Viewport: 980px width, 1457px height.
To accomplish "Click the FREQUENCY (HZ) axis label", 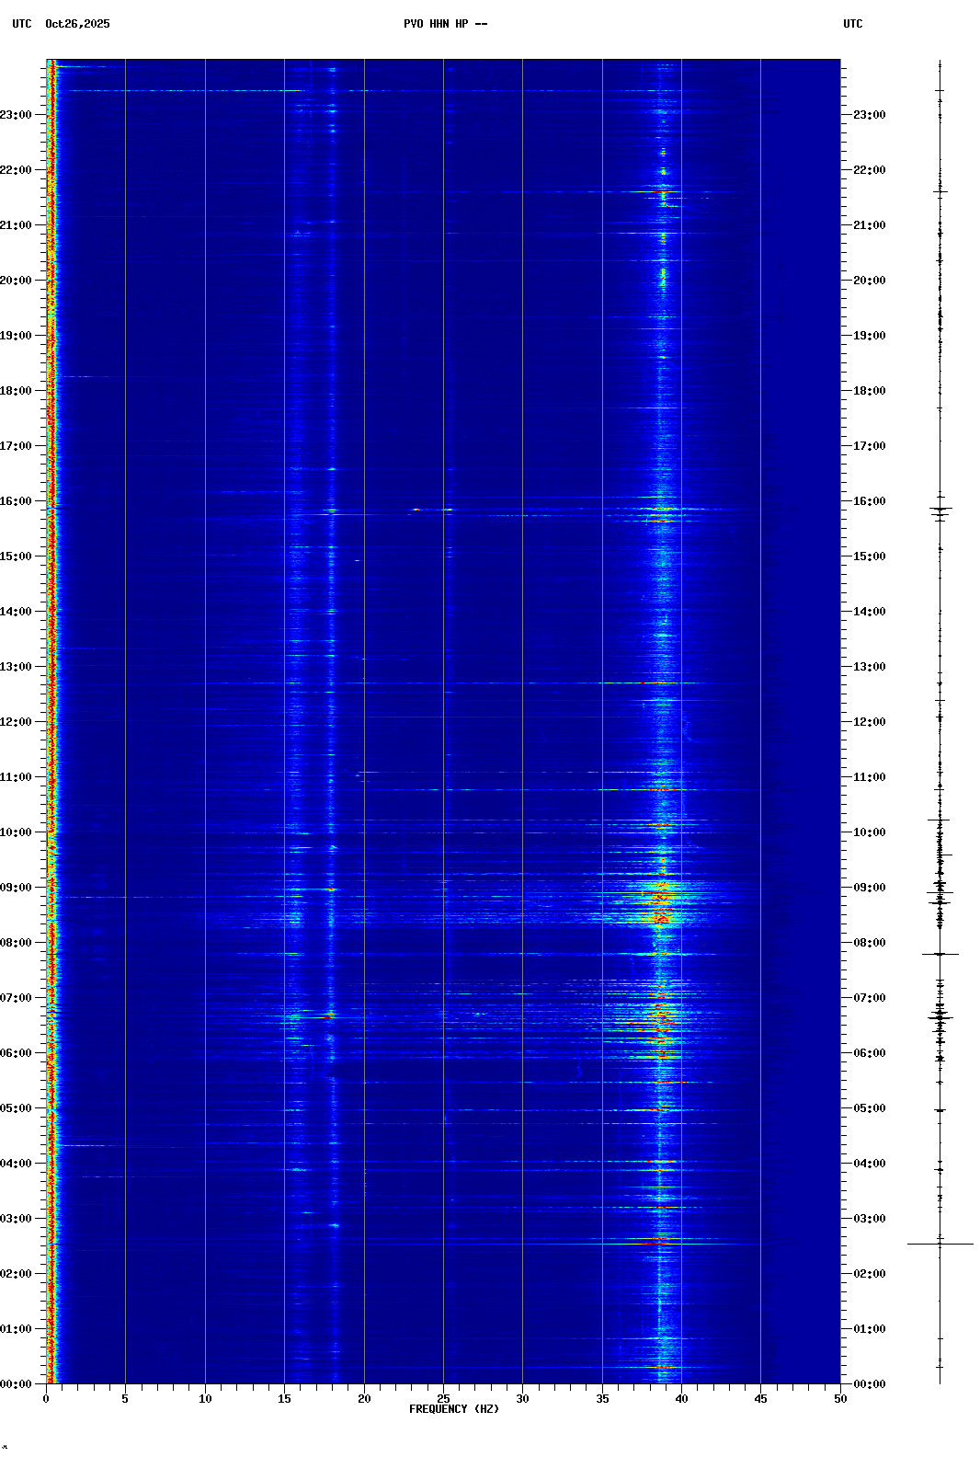I will click(x=453, y=1409).
